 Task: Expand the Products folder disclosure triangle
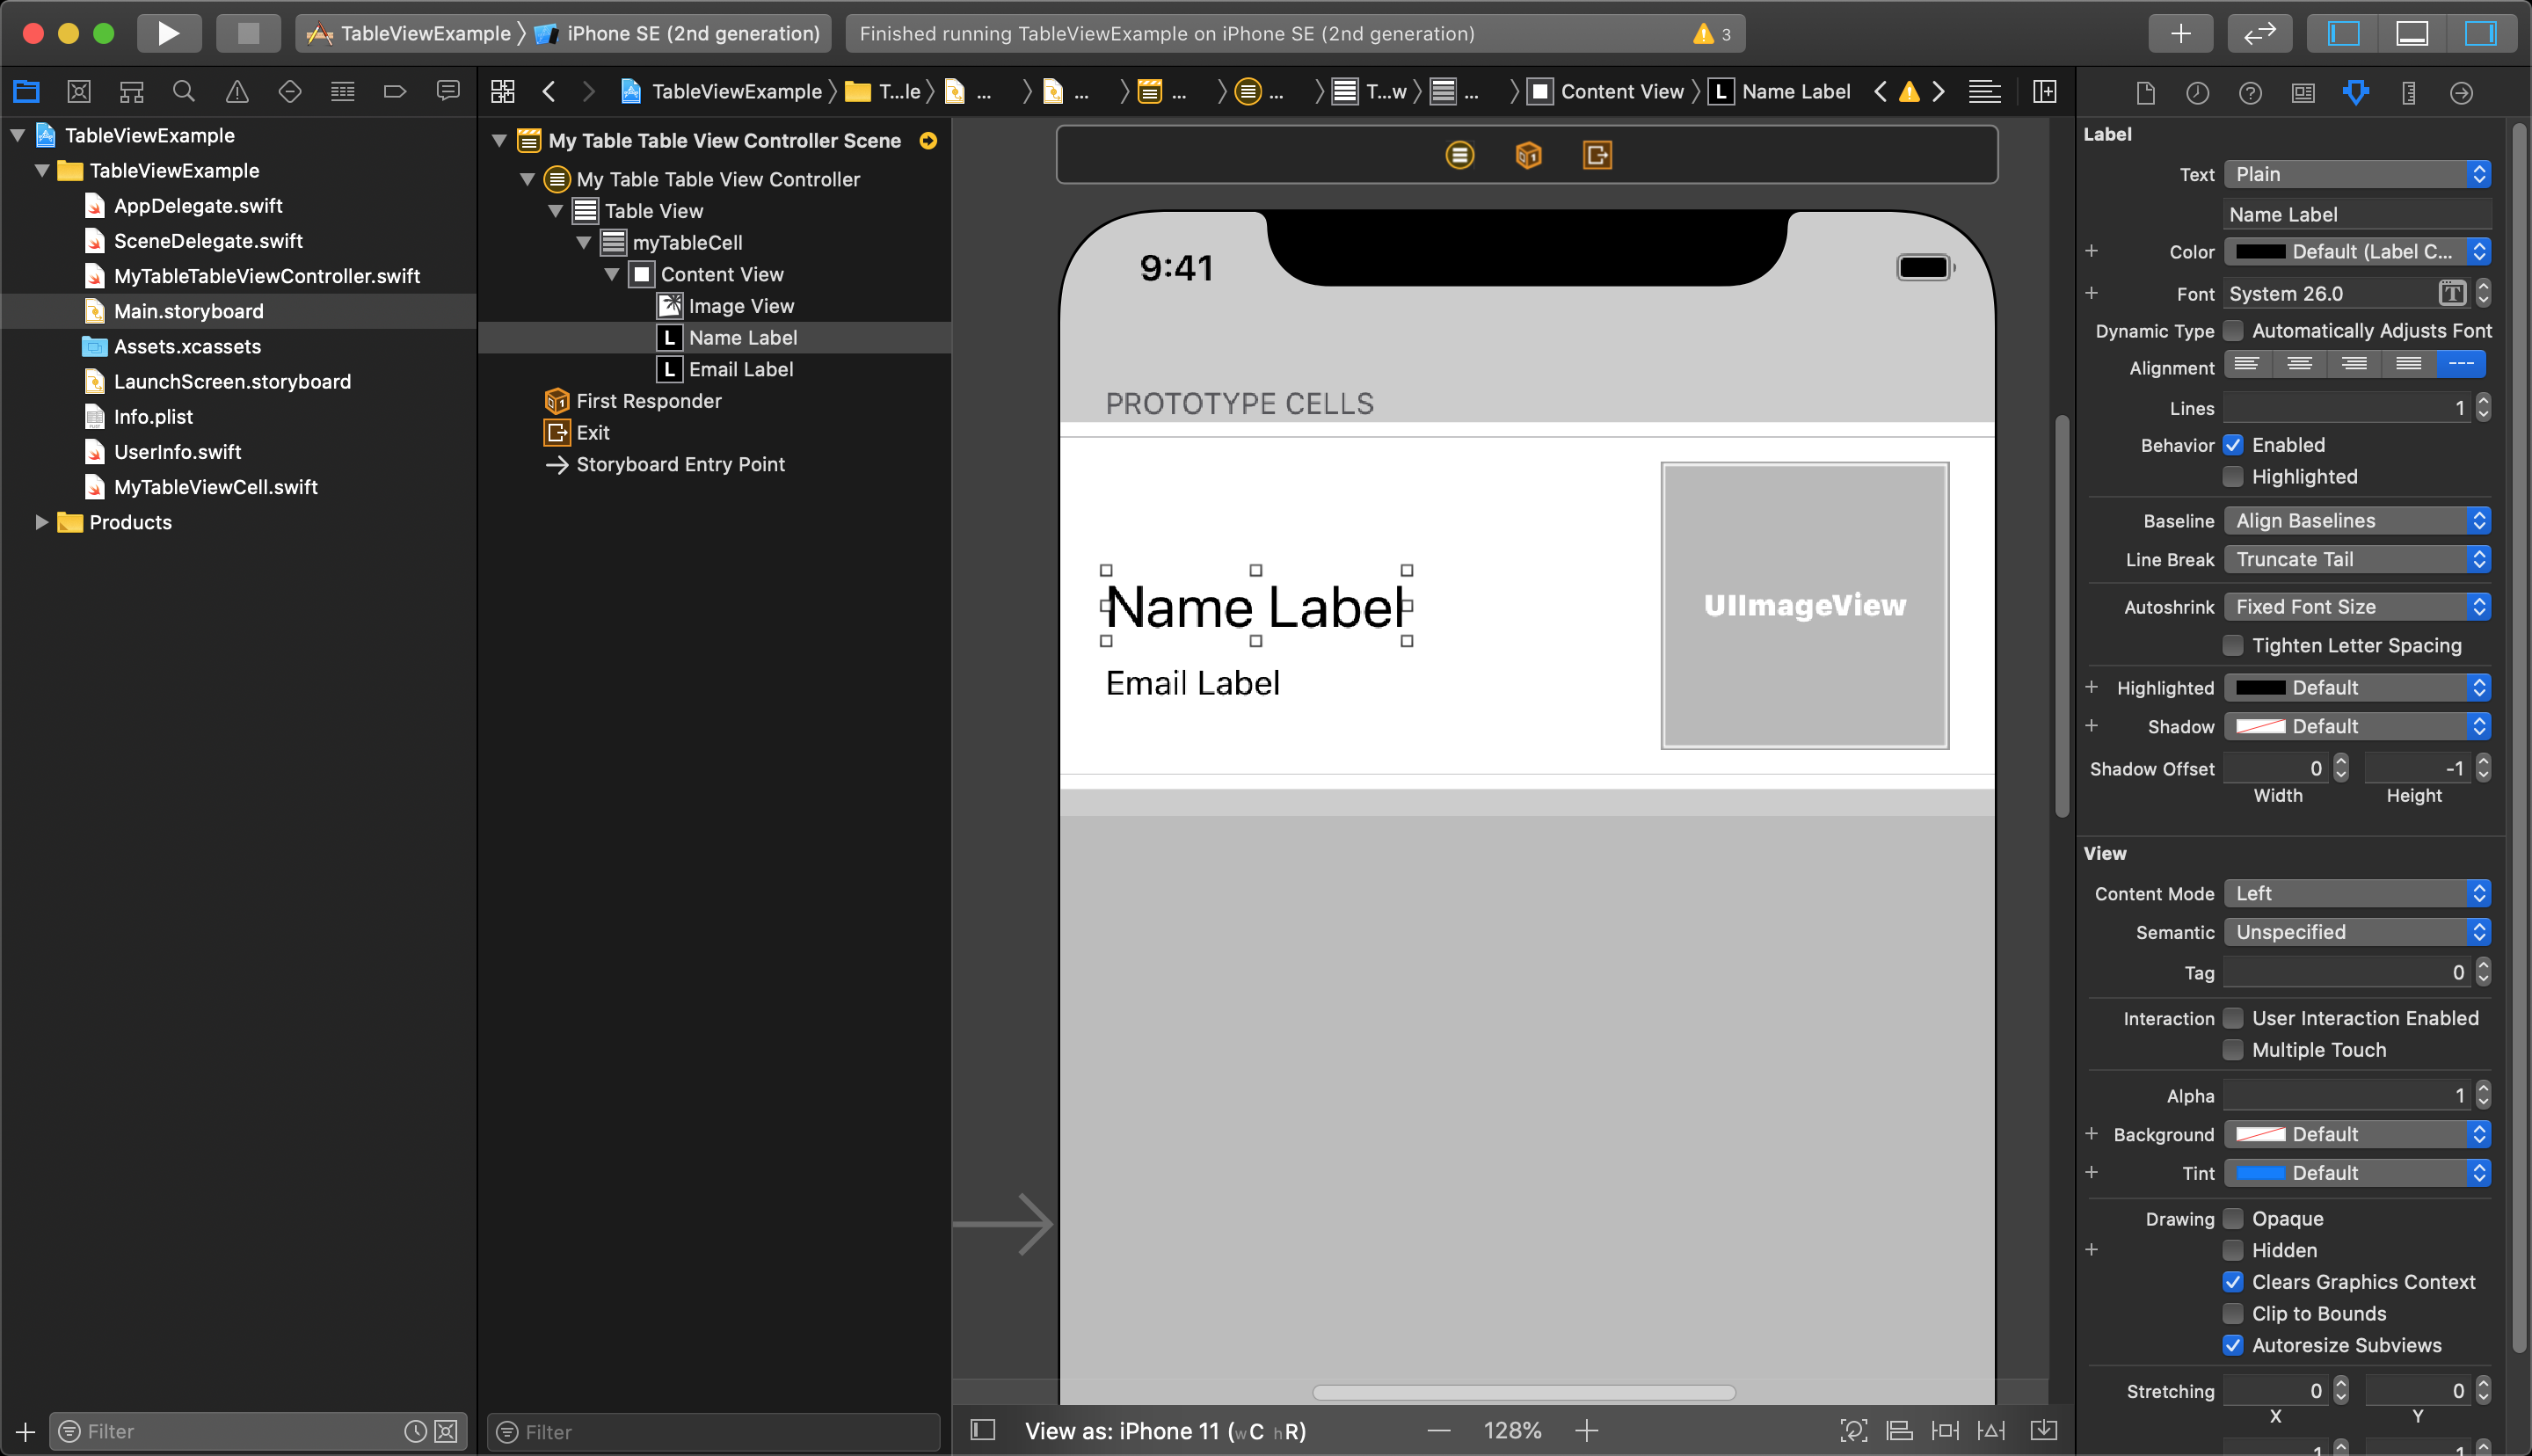pyautogui.click(x=41, y=522)
